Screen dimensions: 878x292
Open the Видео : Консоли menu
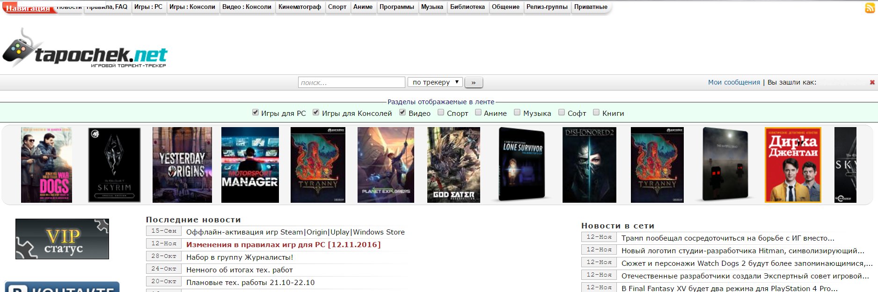(247, 7)
